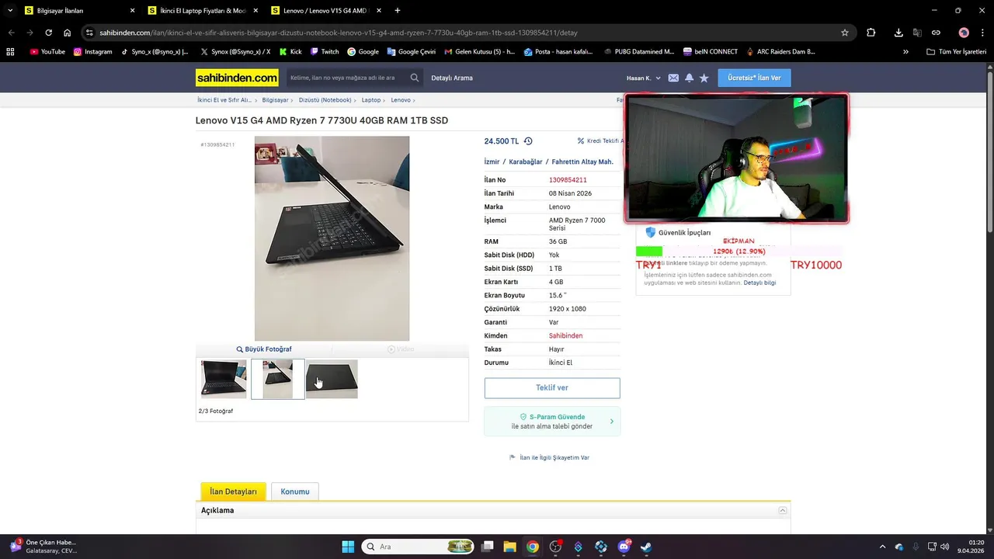The width and height of the screenshot is (994, 559).
Task: Open File Explorer from the taskbar
Action: pos(509,547)
